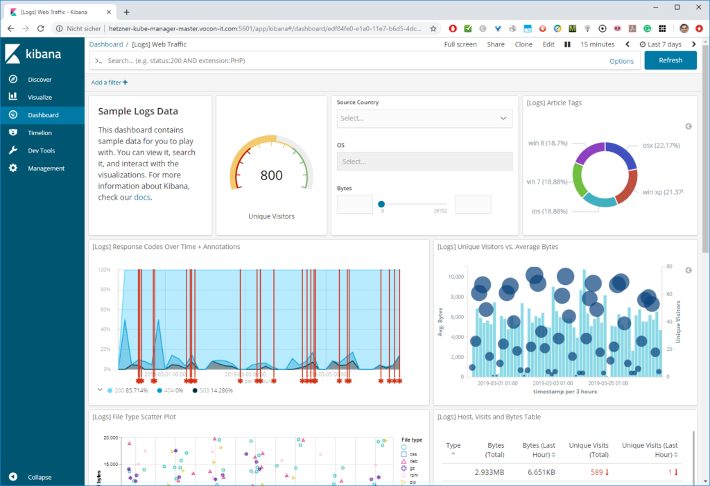Collapse the Response Codes chart legend chevron
Image resolution: width=710 pixels, height=486 pixels.
100,390
